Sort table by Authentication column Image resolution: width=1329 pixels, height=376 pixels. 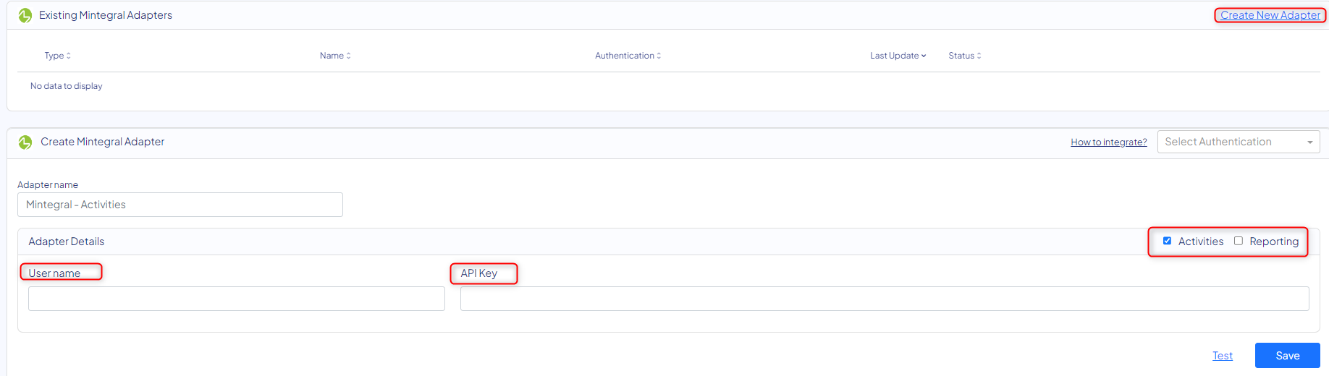pyautogui.click(x=628, y=56)
